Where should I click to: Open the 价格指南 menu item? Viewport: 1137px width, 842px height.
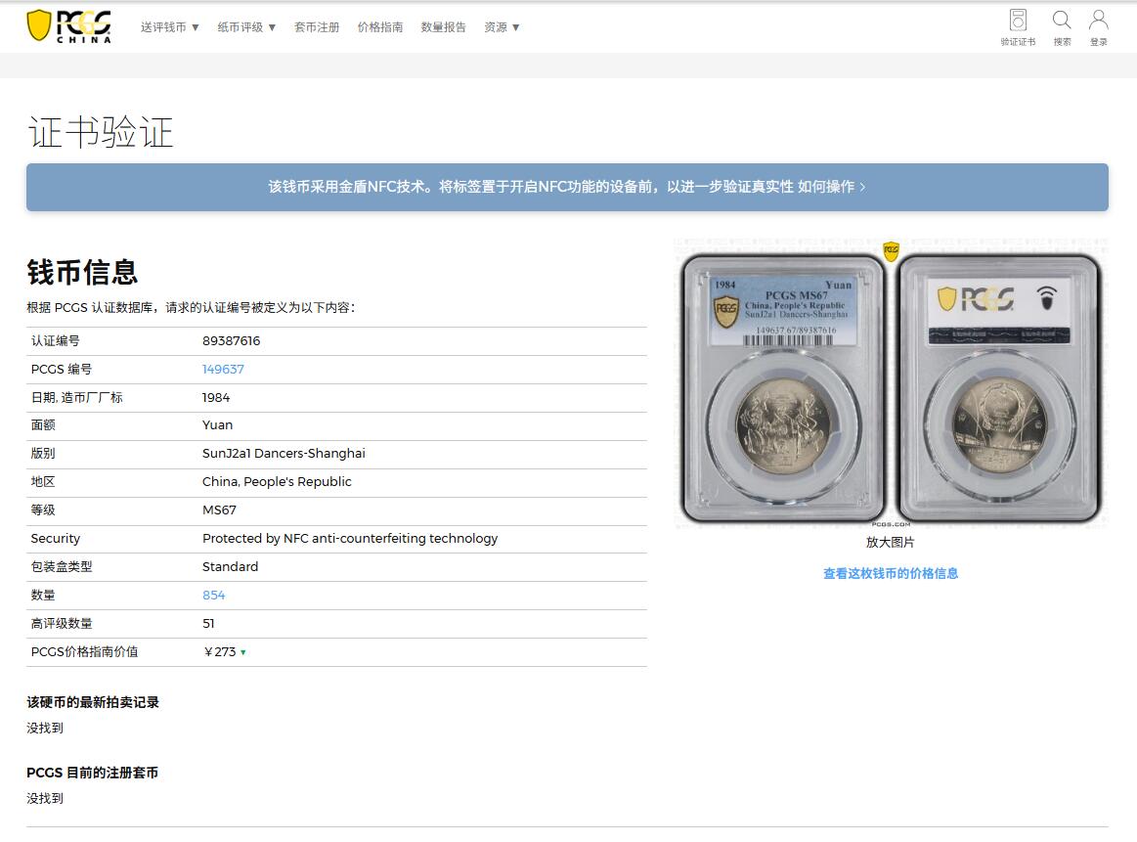tap(380, 26)
